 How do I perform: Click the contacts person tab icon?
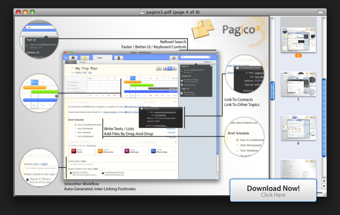tap(119, 58)
